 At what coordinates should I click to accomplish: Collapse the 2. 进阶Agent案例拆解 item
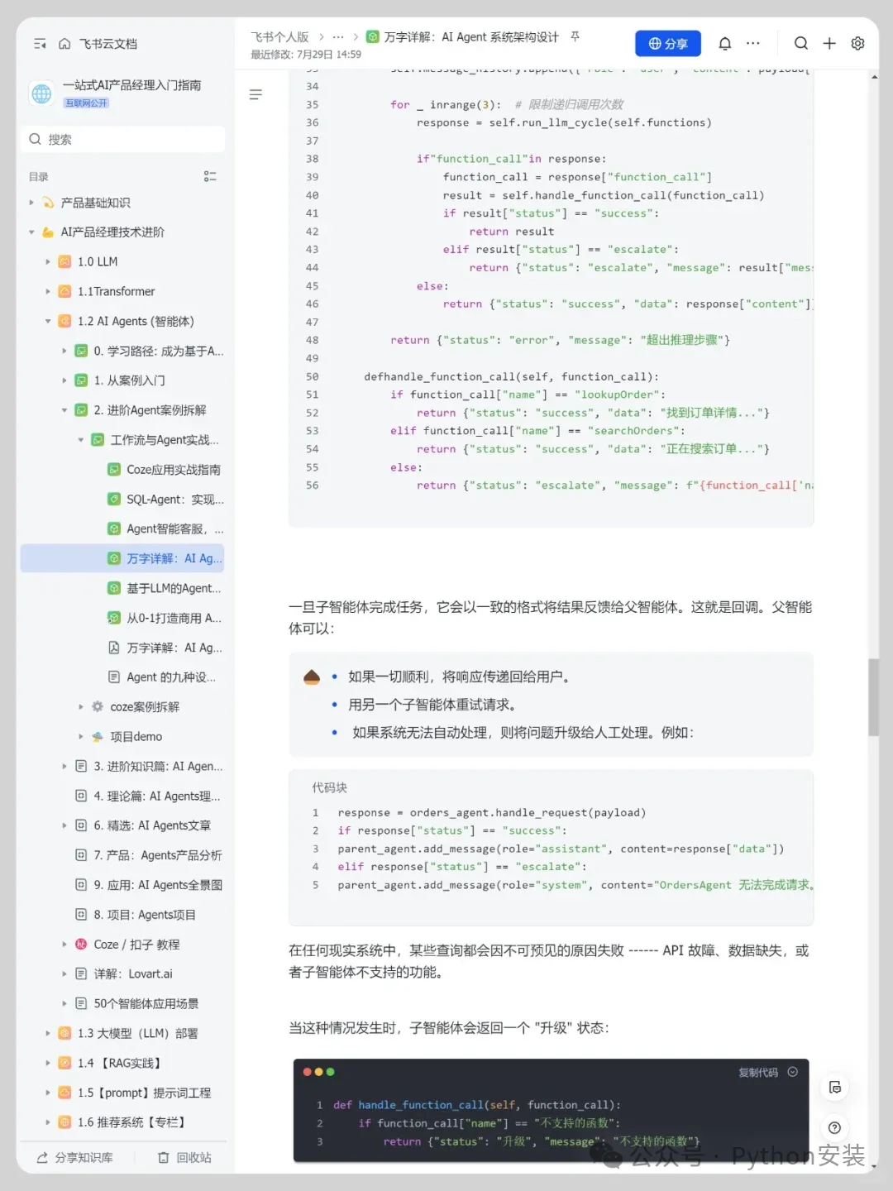coord(64,410)
